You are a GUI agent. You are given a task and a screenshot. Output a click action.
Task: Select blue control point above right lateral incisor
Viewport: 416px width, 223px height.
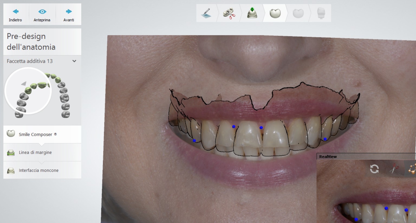(234, 126)
